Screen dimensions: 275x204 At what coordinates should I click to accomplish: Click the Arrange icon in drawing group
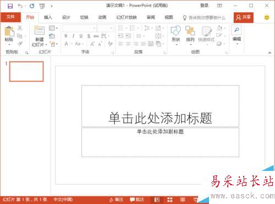point(190,30)
